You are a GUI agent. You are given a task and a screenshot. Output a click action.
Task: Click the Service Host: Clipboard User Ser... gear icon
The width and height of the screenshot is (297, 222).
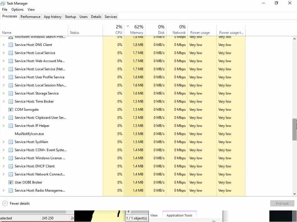11,118
